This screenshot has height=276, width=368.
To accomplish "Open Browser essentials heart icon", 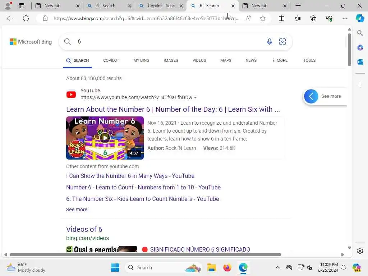I will pos(329,18).
